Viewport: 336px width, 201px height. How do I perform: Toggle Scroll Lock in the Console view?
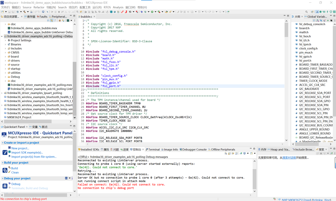[x=229, y=153]
